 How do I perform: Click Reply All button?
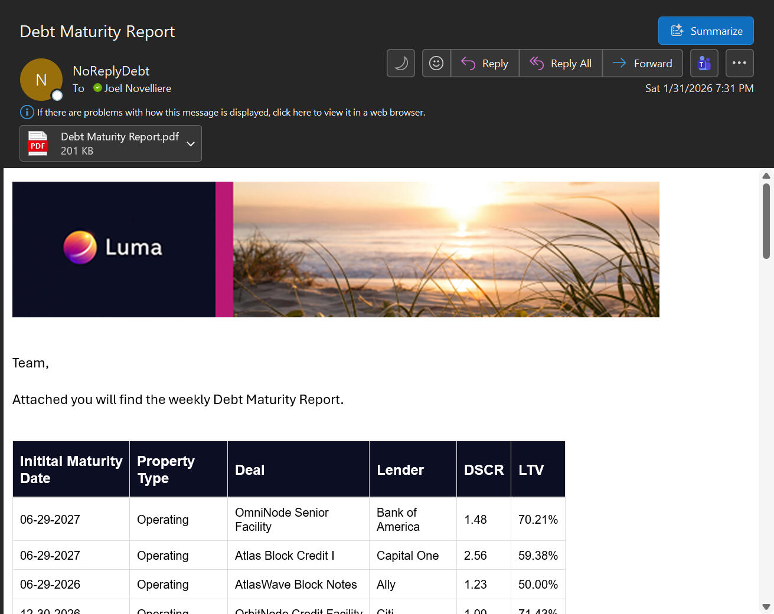pos(560,63)
